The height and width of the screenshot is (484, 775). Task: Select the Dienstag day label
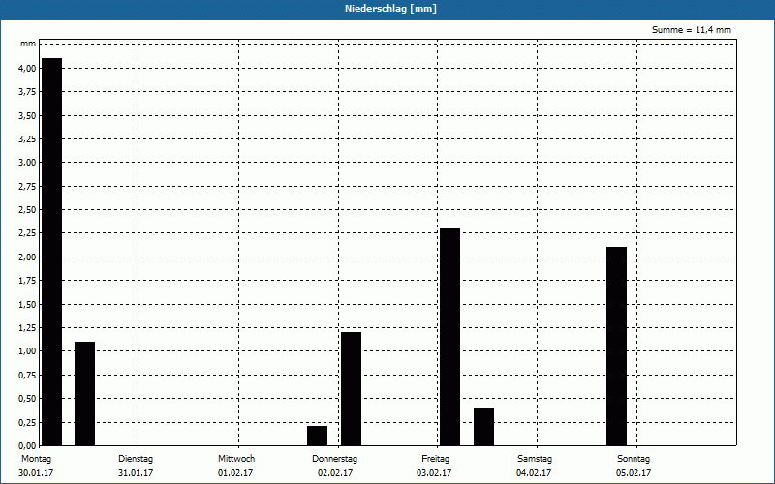(136, 459)
